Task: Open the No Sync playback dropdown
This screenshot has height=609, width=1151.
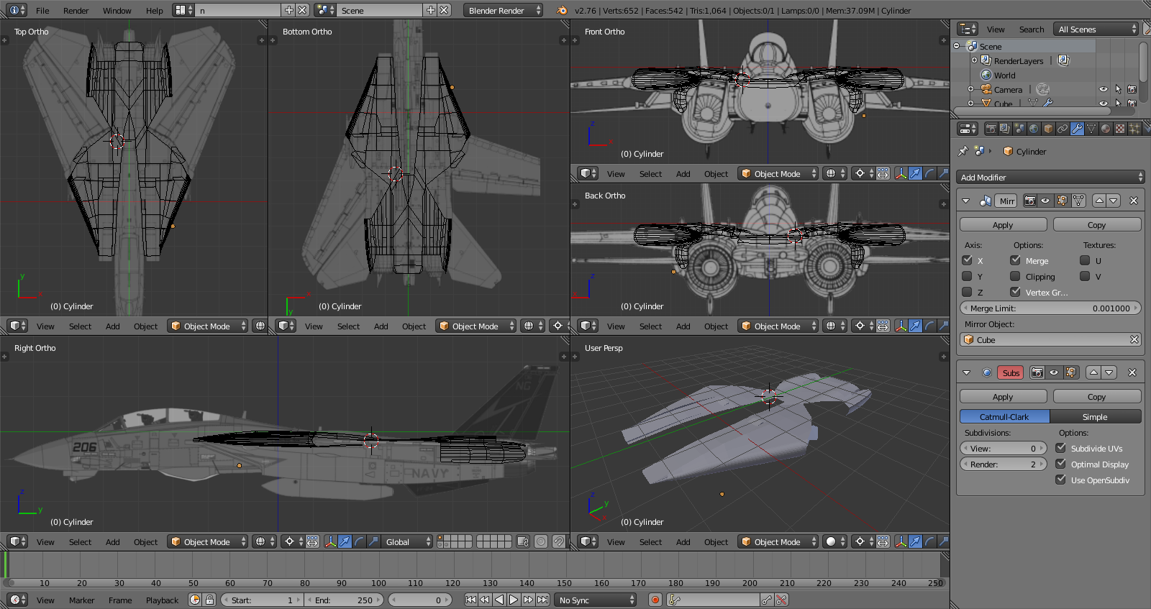Action: coord(596,600)
